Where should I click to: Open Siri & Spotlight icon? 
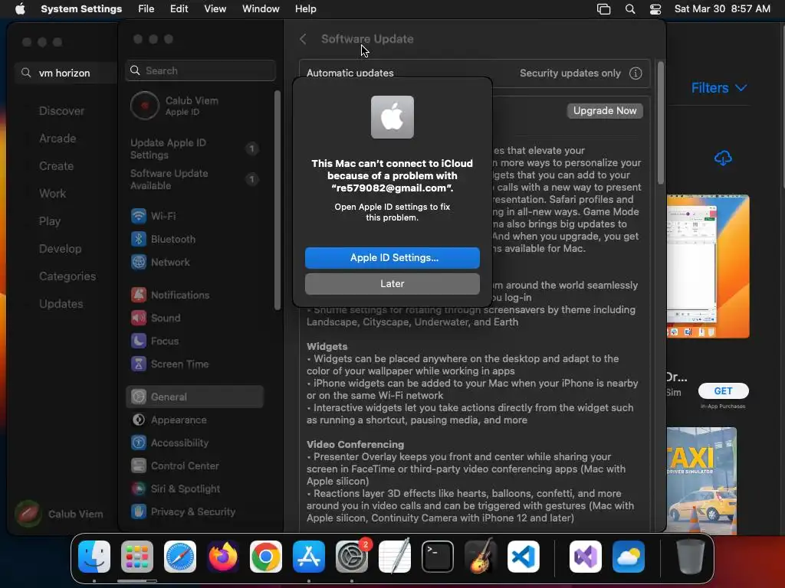139,489
